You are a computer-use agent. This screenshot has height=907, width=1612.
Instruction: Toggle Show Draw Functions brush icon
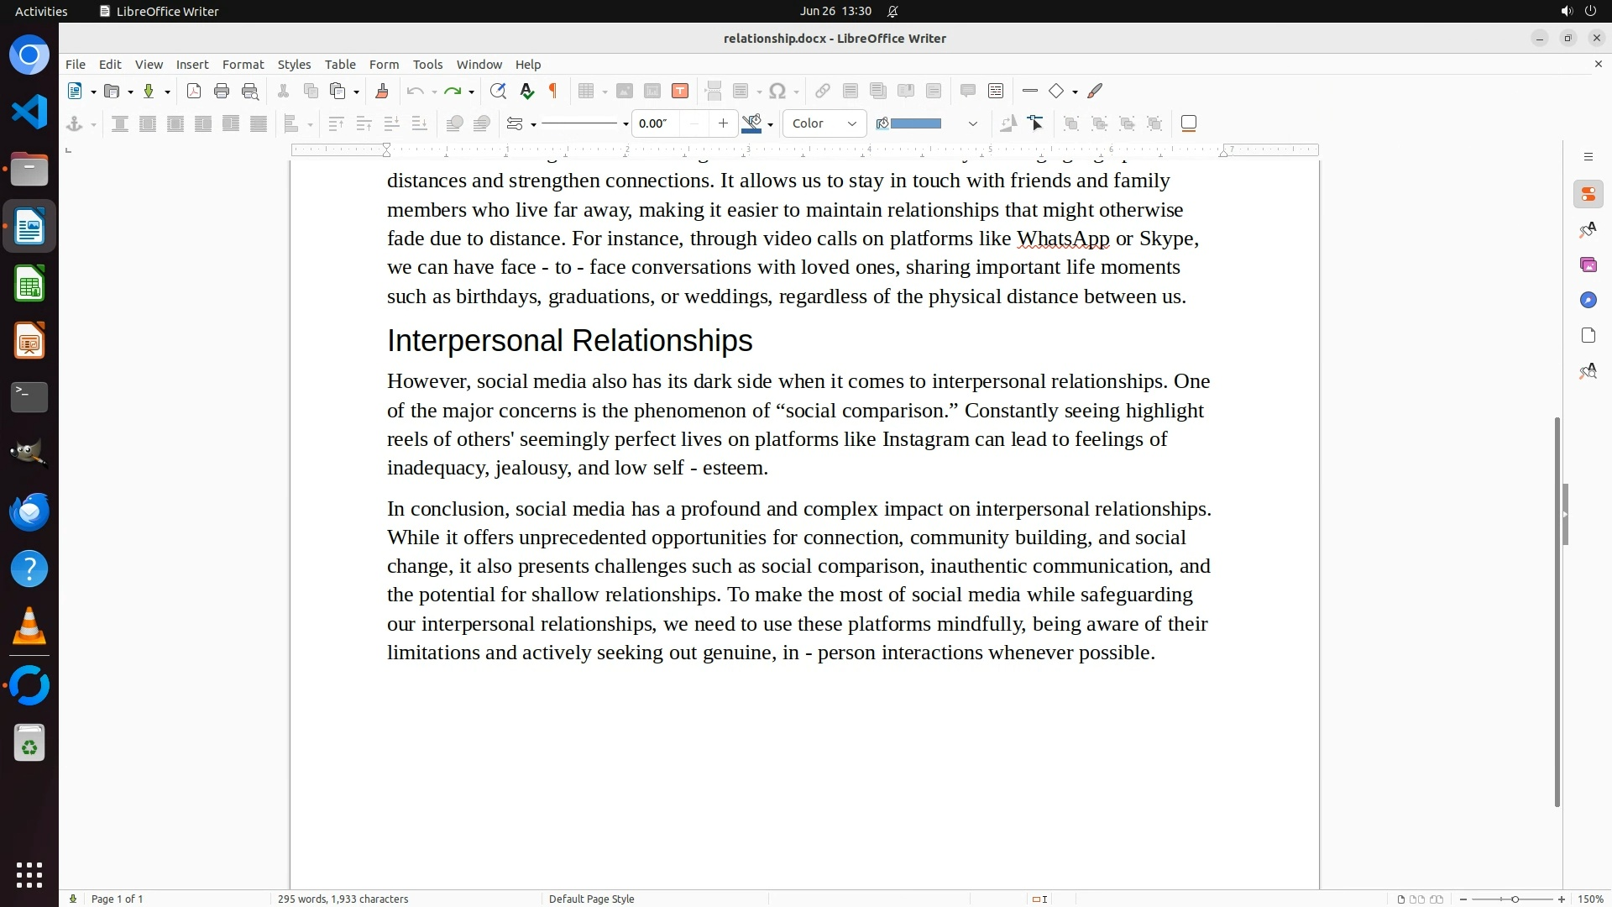[x=1095, y=91]
